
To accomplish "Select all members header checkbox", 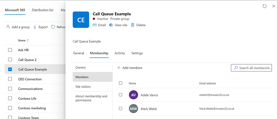I will pyautogui.click(x=120, y=83).
